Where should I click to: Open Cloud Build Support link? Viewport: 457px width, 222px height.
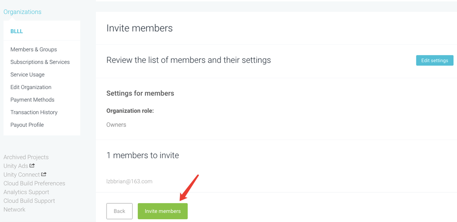29,201
